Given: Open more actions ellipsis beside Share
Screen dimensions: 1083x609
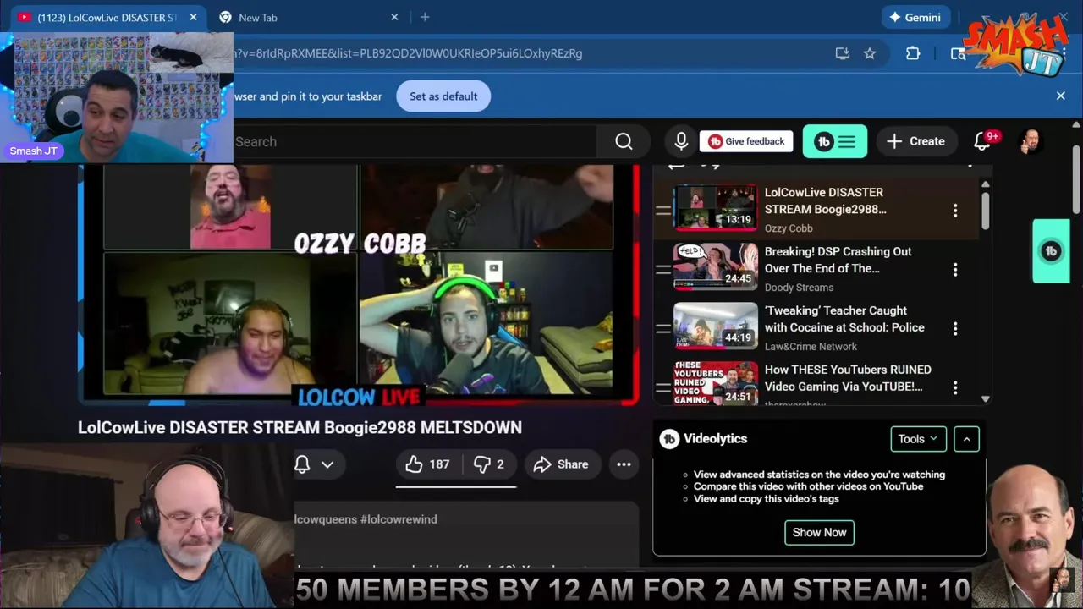Looking at the screenshot, I should point(624,464).
